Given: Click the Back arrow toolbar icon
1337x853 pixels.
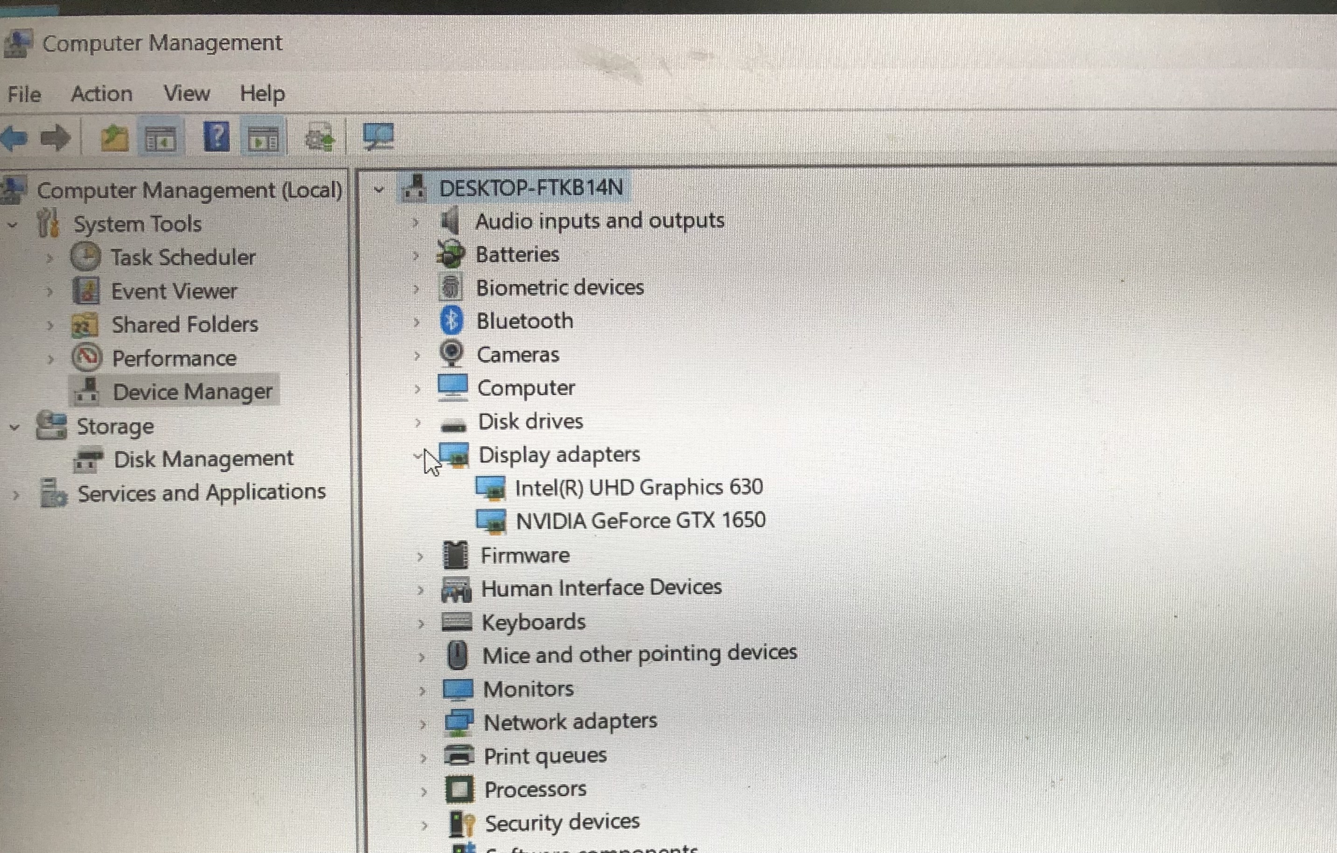Looking at the screenshot, I should 14,138.
